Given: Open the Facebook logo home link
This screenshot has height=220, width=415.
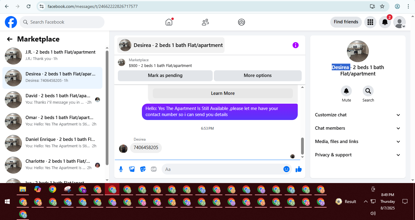Looking at the screenshot, I should coord(11,22).
